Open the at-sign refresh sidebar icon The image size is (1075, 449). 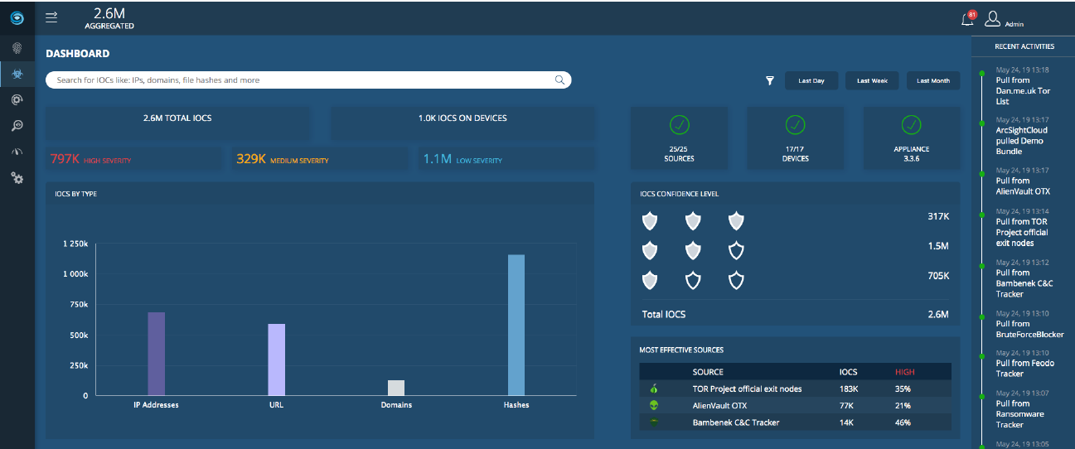[x=17, y=99]
